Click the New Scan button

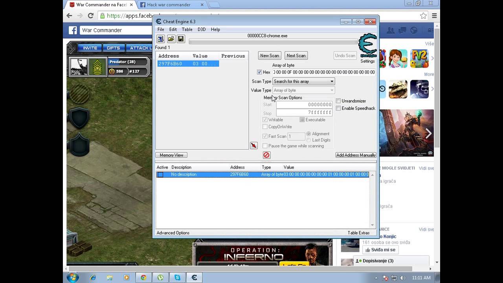click(x=269, y=55)
